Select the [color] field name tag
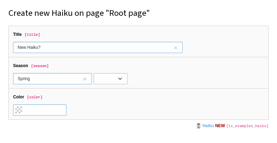Viewport: 277px width, 143px height. click(35, 97)
